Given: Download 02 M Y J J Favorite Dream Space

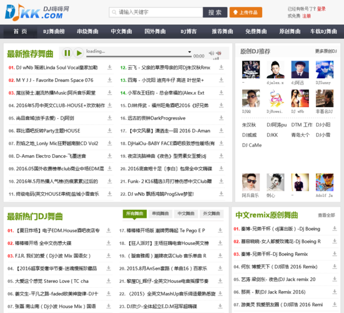Looking at the screenshot, I should point(109,80).
